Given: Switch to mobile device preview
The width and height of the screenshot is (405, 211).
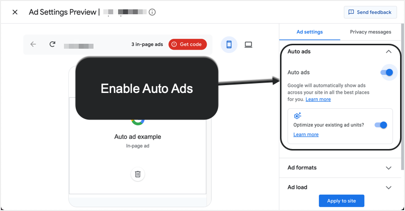Looking at the screenshot, I should click(x=229, y=44).
